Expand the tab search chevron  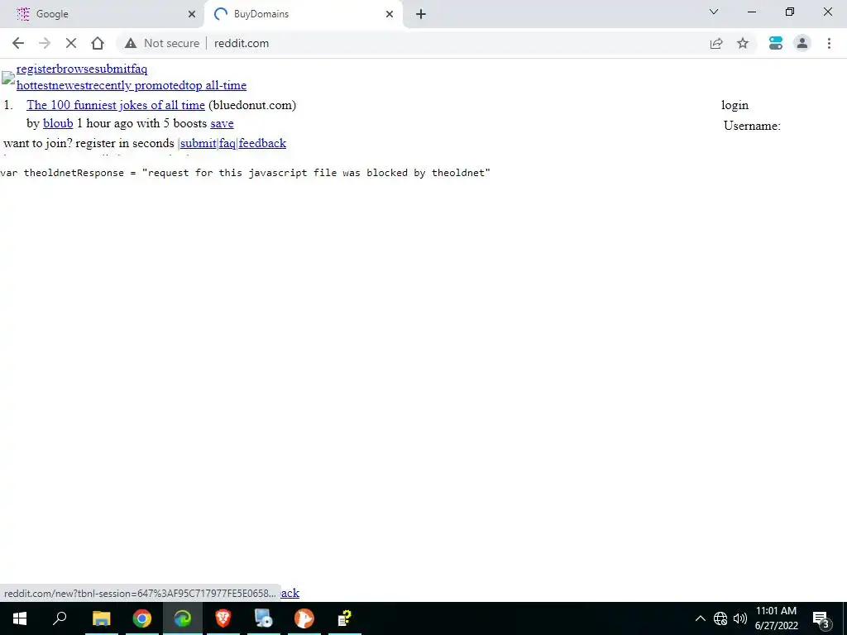click(x=714, y=12)
